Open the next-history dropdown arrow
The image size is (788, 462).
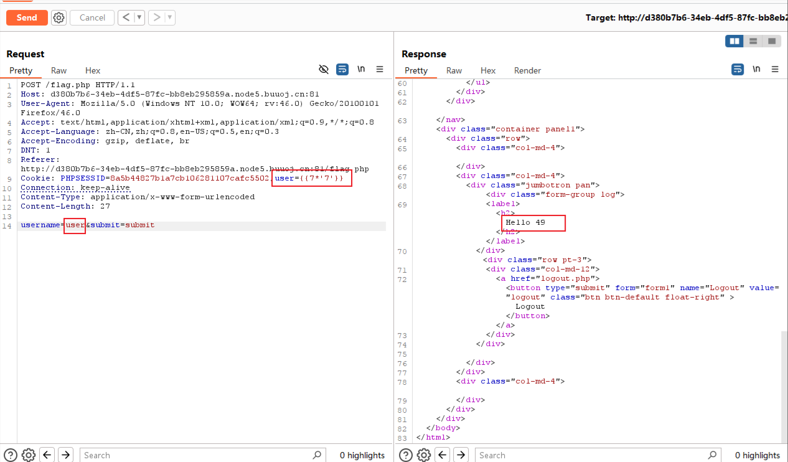click(x=170, y=17)
